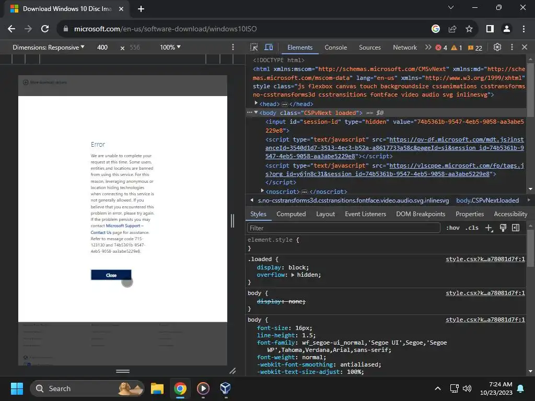Share this page via share icon
The height and width of the screenshot is (401, 535).
pos(452,29)
